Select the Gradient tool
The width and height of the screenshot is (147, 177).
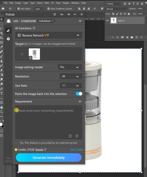[x=1, y=75]
